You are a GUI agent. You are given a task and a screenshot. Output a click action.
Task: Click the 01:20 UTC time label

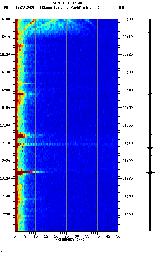point(128,161)
